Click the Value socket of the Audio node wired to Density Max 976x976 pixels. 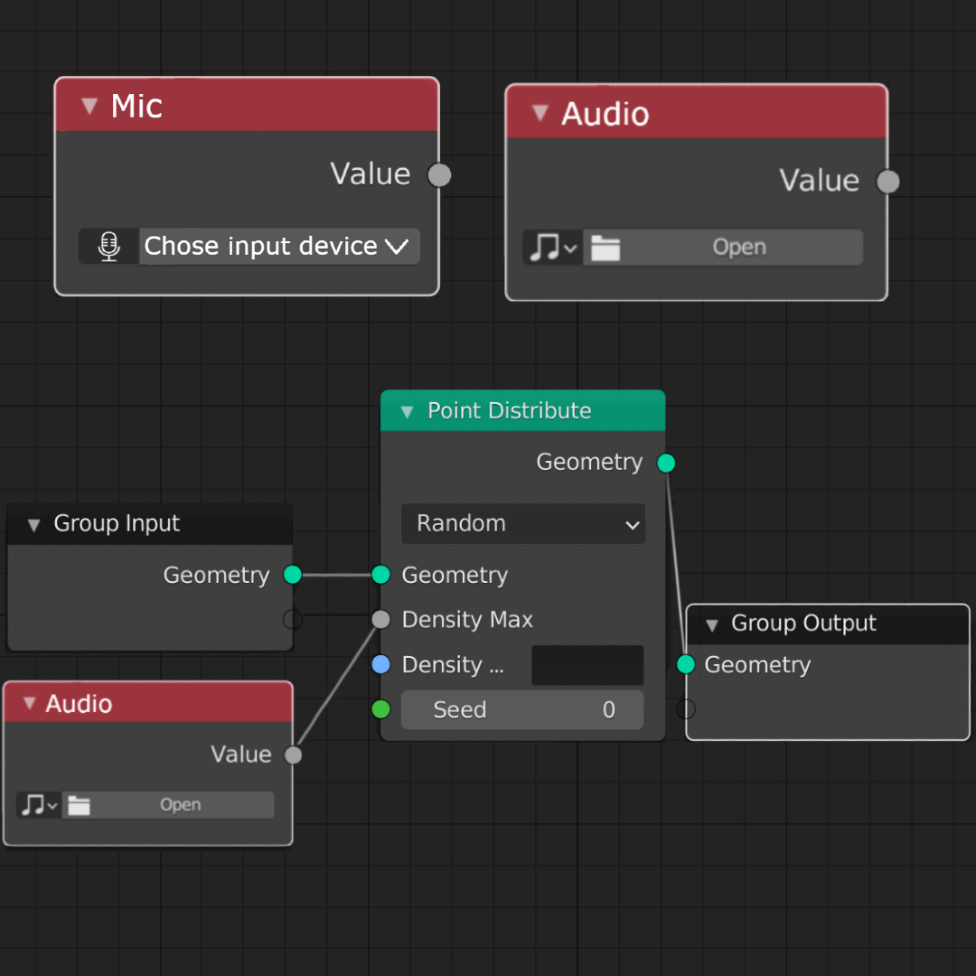click(293, 755)
